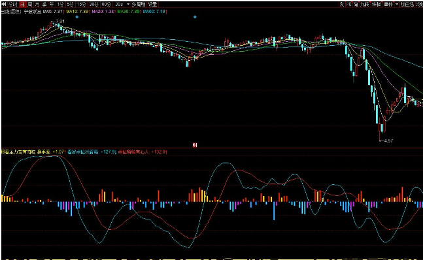423x260 pixels.
Task: Choose the 15分 period button
Action: 81,5
